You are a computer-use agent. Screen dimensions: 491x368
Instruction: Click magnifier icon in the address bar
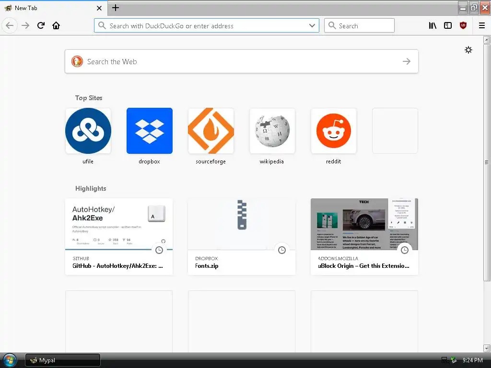102,25
